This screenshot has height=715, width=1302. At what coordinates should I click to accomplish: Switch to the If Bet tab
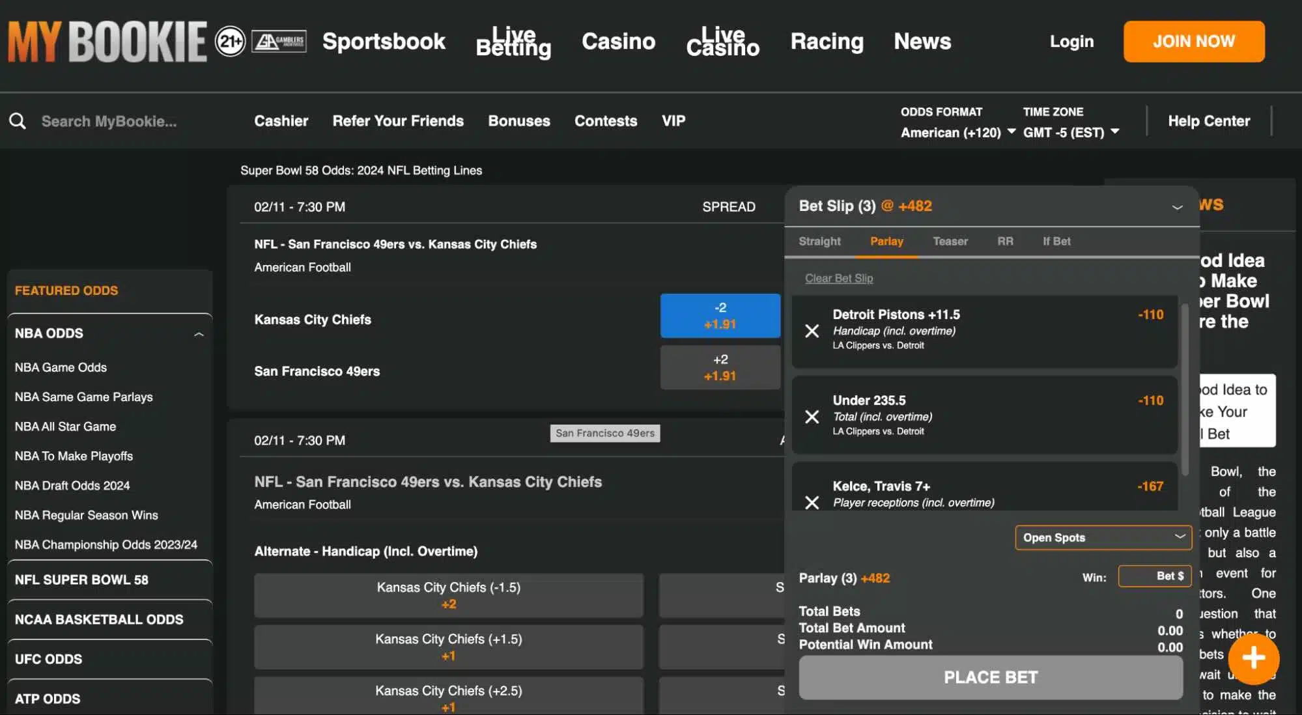pyautogui.click(x=1056, y=241)
